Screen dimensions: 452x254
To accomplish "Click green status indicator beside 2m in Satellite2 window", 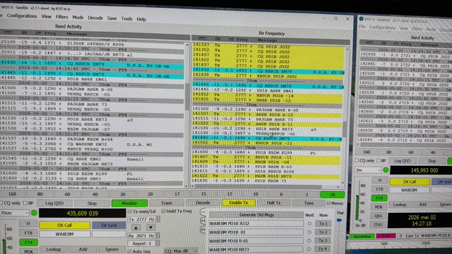I will 386,170.
